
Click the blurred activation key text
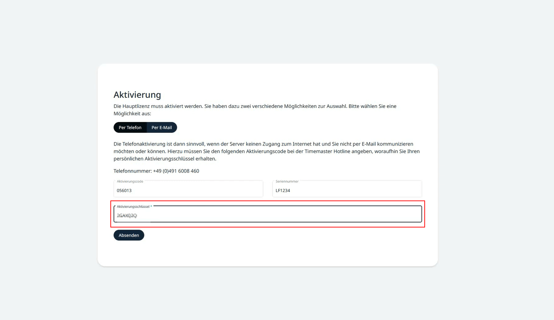pyautogui.click(x=127, y=216)
